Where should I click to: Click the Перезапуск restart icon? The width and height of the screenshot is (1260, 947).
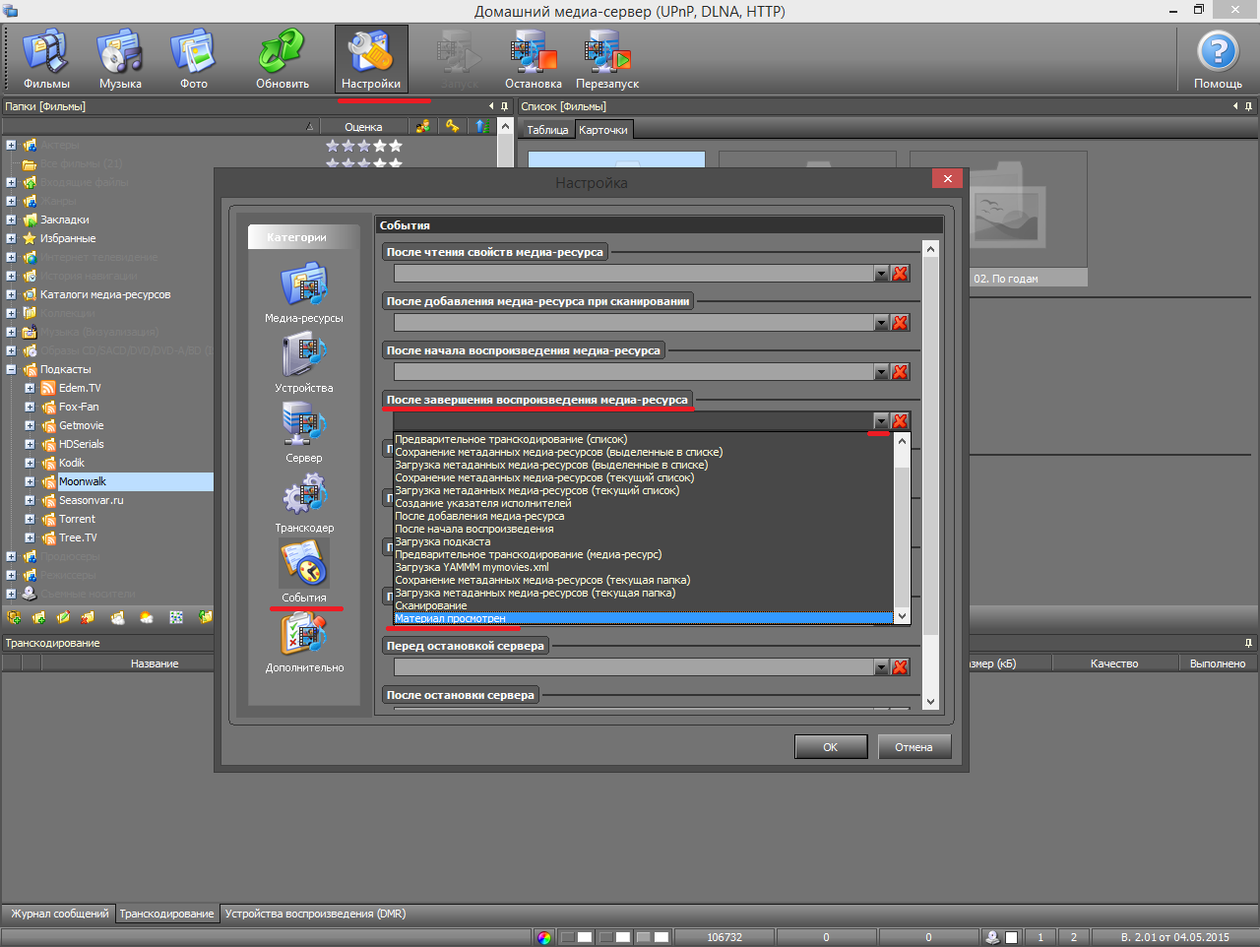607,59
